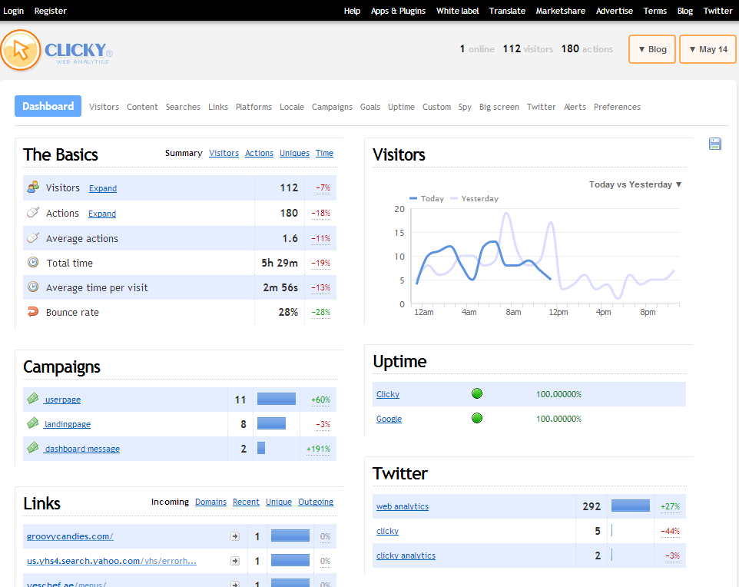Click the Register link in top bar

tap(51, 11)
